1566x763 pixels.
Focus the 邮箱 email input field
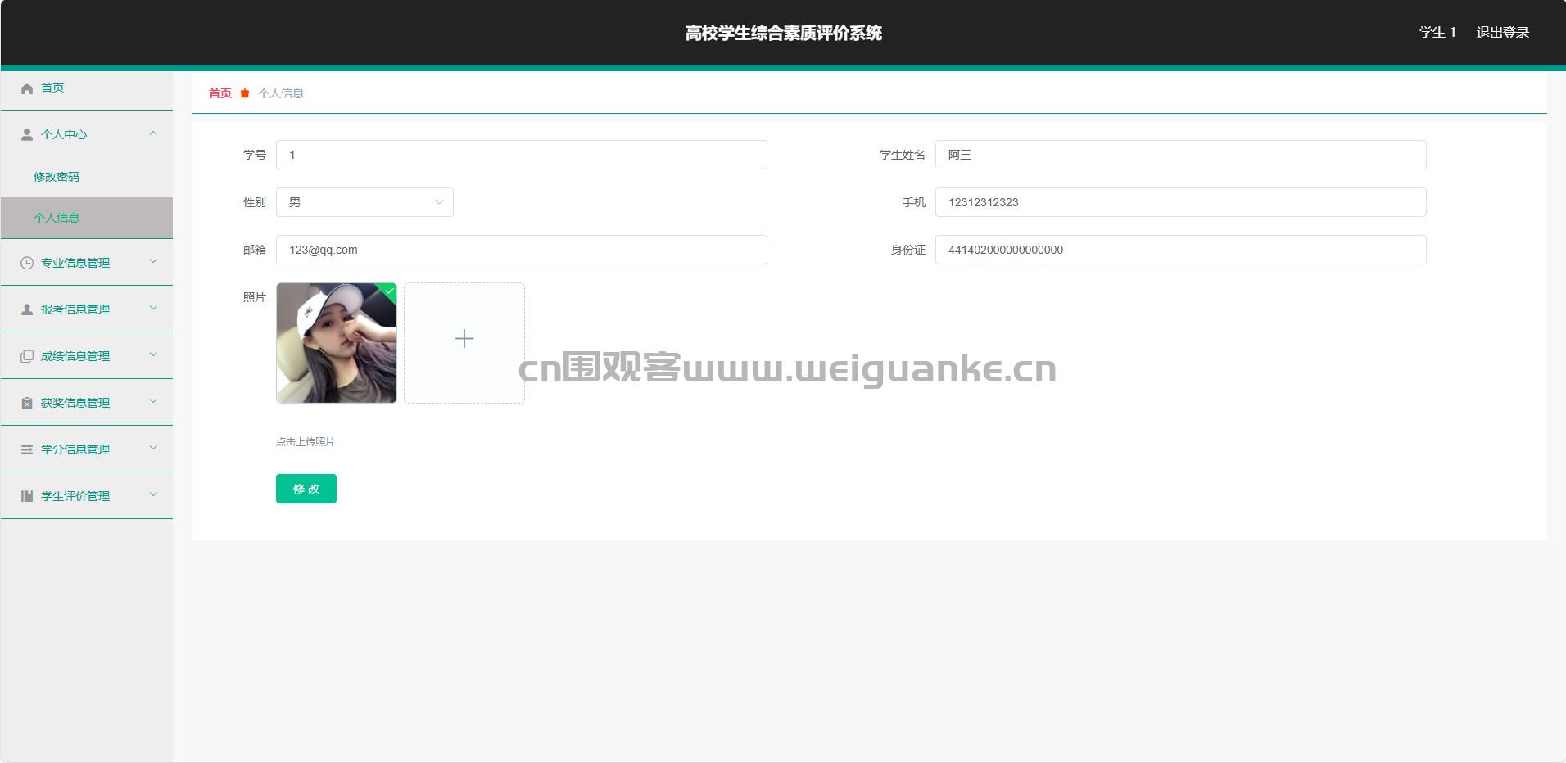[522, 250]
